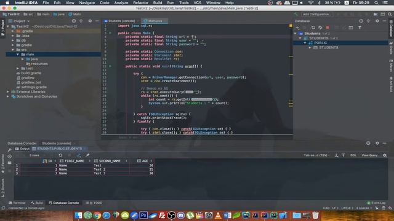Screen dimensions: 394x221
Task: Select the Output tab in console
Action: coord(22,149)
